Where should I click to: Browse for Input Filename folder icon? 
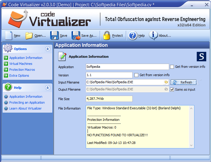pyautogui.click(x=166, y=82)
